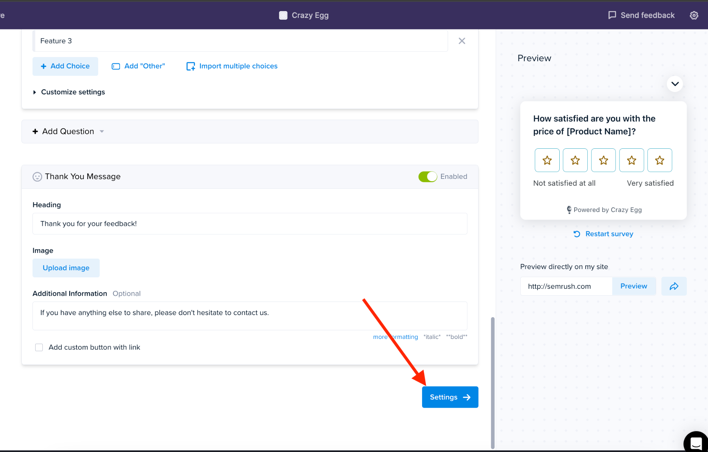Collapse the preview with chevron button
This screenshot has height=452, width=708.
coord(675,84)
